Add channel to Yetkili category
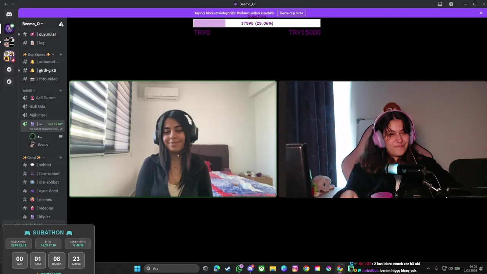Image resolution: width=487 pixels, height=274 pixels. pyautogui.click(x=60, y=91)
